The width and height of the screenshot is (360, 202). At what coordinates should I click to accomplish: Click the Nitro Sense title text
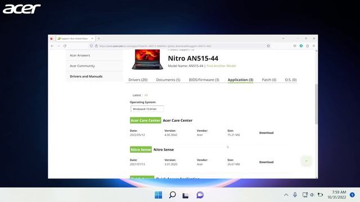(x=164, y=150)
